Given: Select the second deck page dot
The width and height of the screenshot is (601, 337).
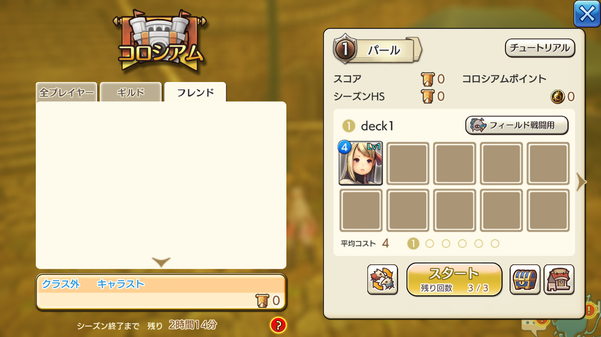Looking at the screenshot, I should click(x=430, y=244).
